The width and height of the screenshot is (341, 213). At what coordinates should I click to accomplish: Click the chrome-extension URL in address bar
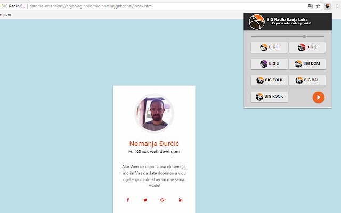pyautogui.click(x=91, y=6)
